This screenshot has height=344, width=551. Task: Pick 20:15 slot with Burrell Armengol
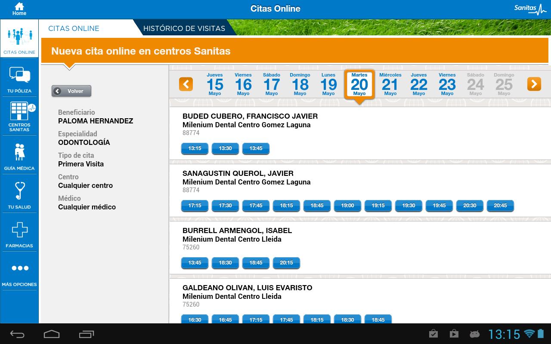point(286,263)
